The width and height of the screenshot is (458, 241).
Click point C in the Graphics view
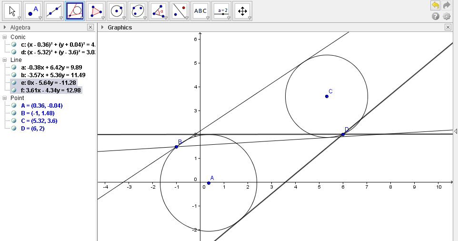327,96
